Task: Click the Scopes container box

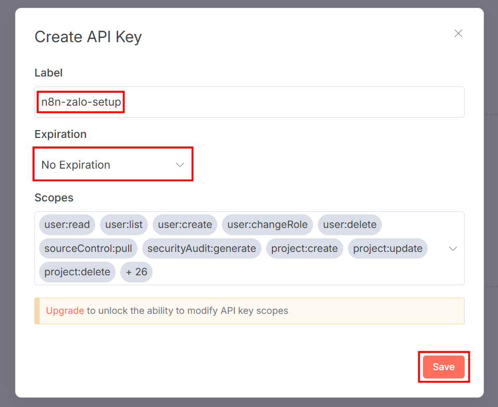Action: (x=249, y=248)
